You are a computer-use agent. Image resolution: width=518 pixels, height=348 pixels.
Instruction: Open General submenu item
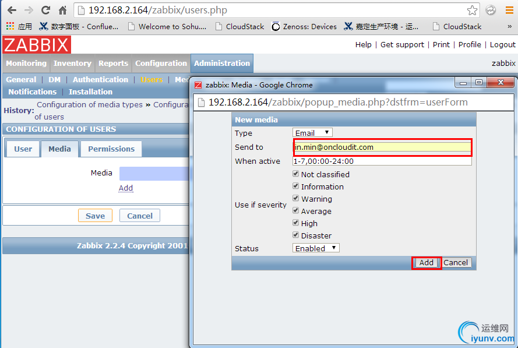tap(21, 80)
